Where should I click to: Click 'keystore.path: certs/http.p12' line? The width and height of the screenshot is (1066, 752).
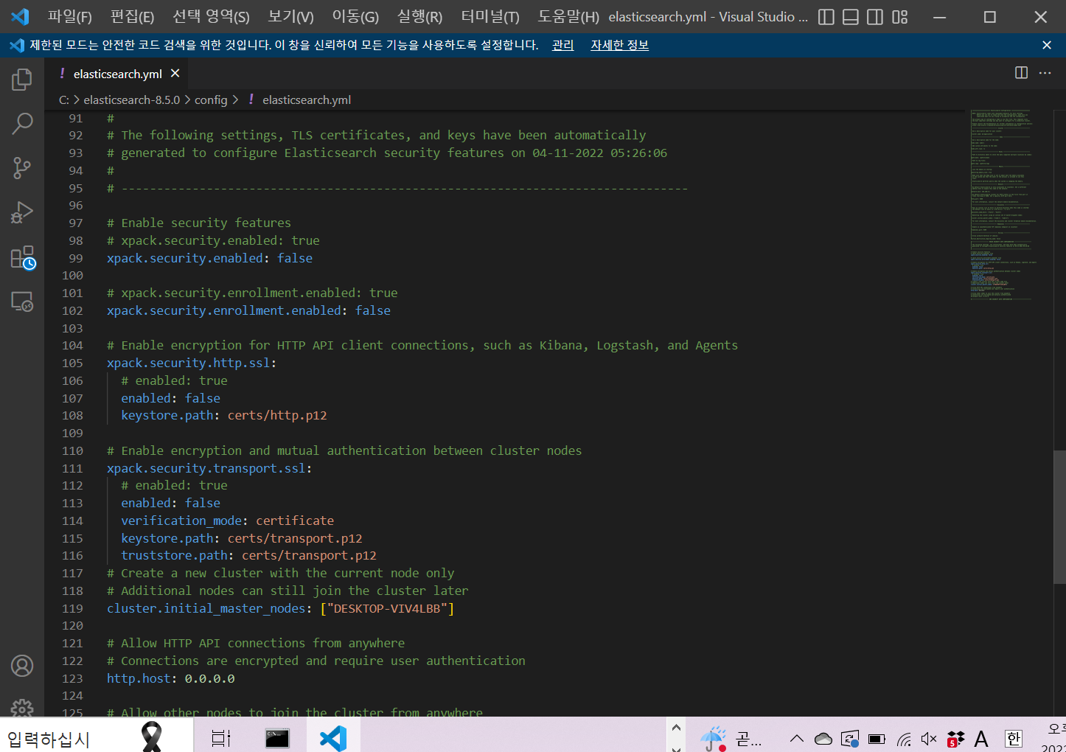[224, 415]
